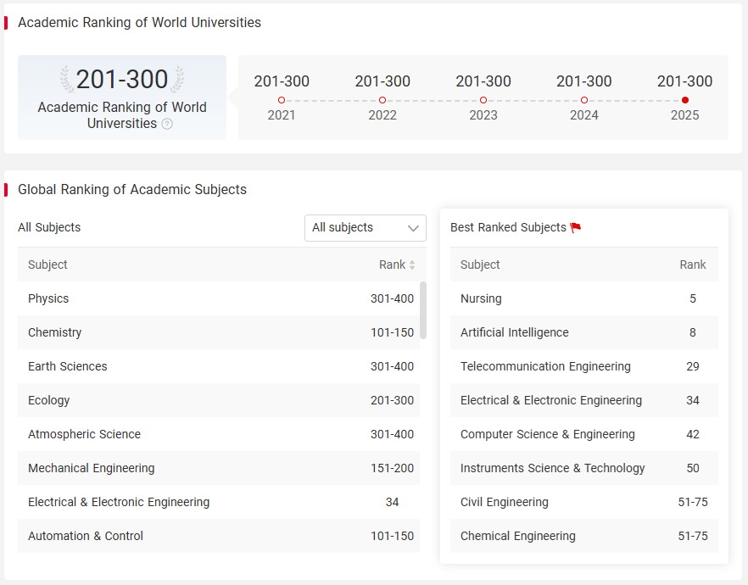The image size is (748, 585).
Task: Select the 2021 timeline point
Action: pos(282,100)
